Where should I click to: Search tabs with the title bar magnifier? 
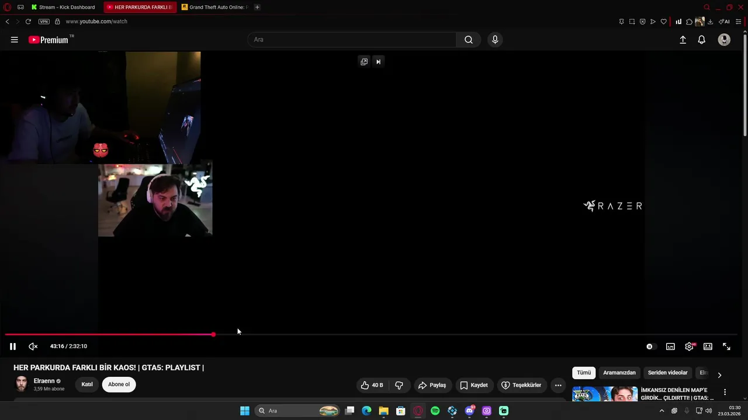(707, 7)
